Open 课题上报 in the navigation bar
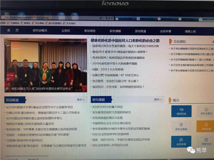 (190, 31)
